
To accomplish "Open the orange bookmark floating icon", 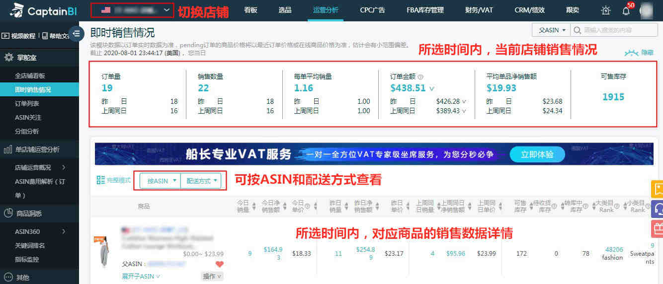I will point(657,189).
